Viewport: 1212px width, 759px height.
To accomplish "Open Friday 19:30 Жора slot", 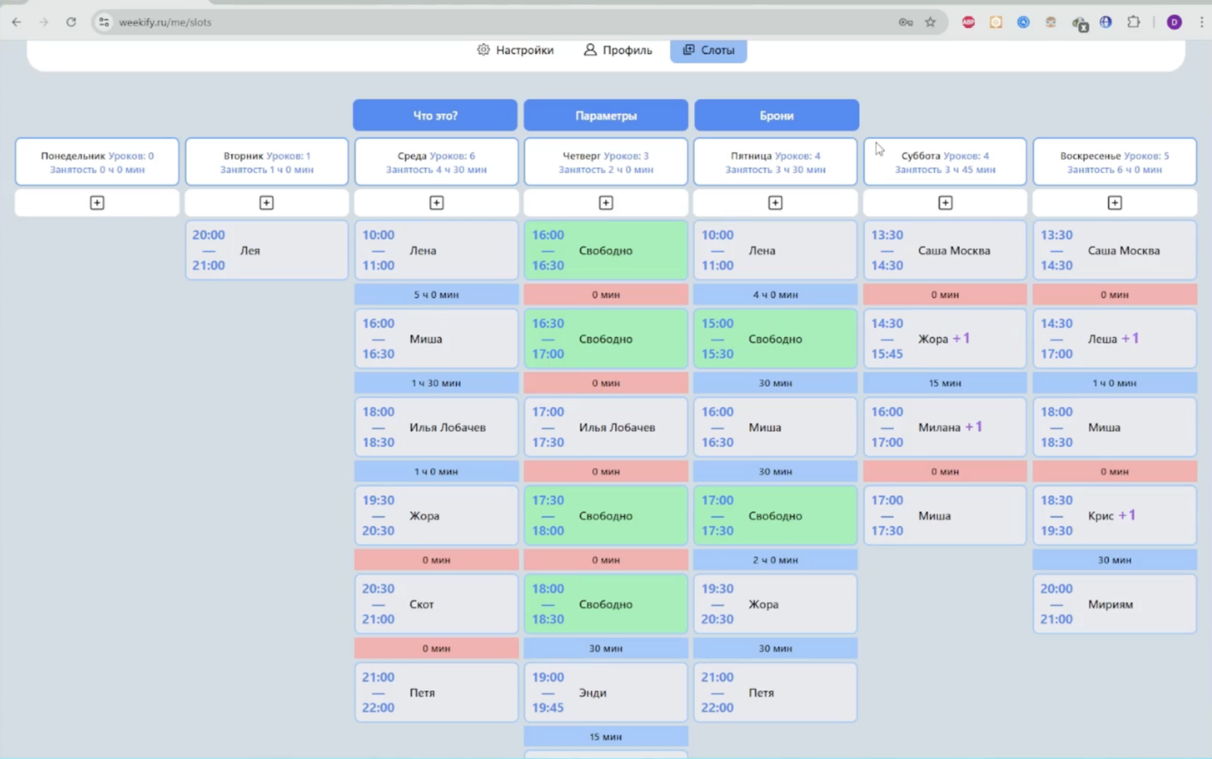I will click(x=776, y=604).
